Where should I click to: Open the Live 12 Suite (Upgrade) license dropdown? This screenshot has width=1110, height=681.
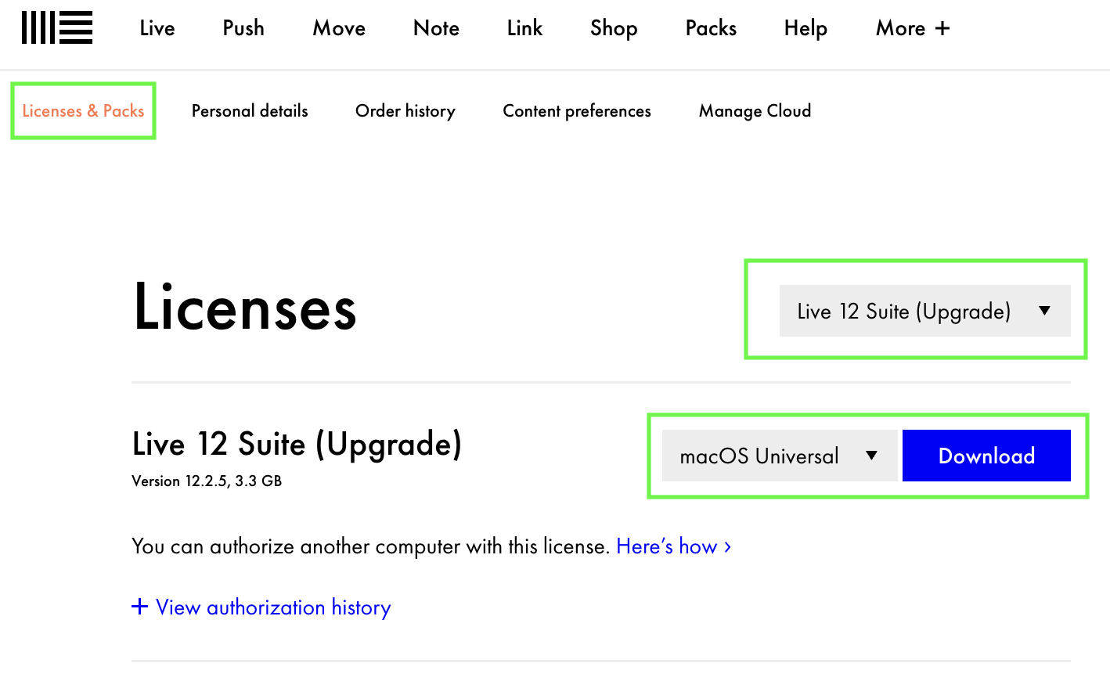pos(924,311)
